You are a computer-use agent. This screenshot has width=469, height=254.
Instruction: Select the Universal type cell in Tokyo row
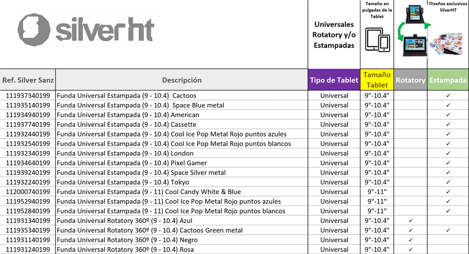[x=334, y=182]
